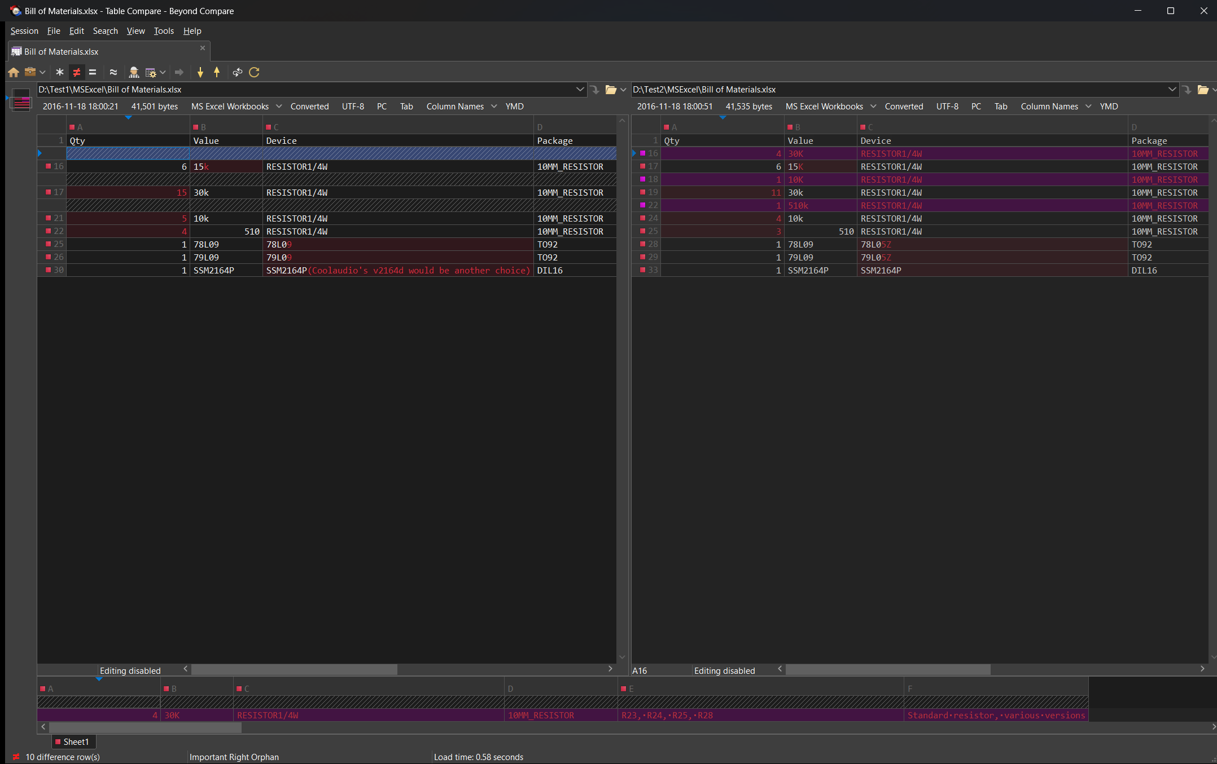Click right pane column D header

[x=1168, y=127]
